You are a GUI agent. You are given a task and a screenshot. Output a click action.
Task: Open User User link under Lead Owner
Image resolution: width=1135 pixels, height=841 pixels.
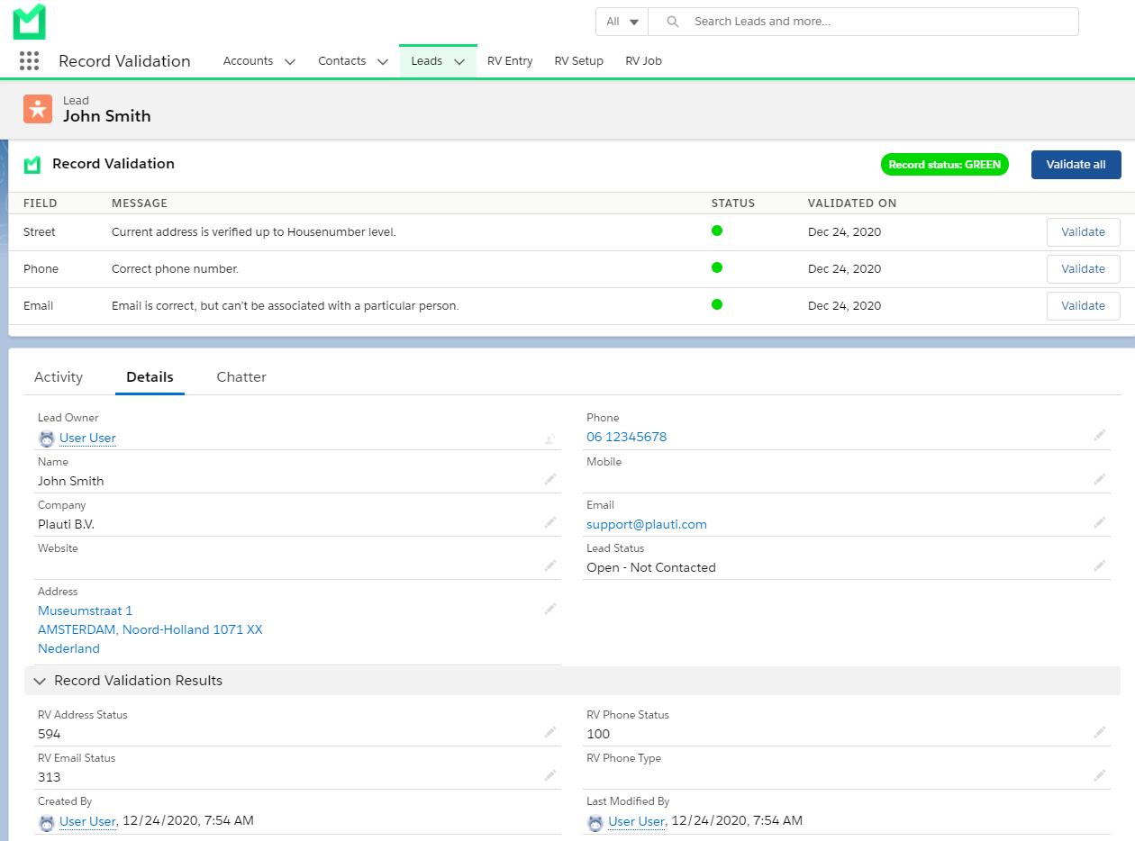coord(87,439)
